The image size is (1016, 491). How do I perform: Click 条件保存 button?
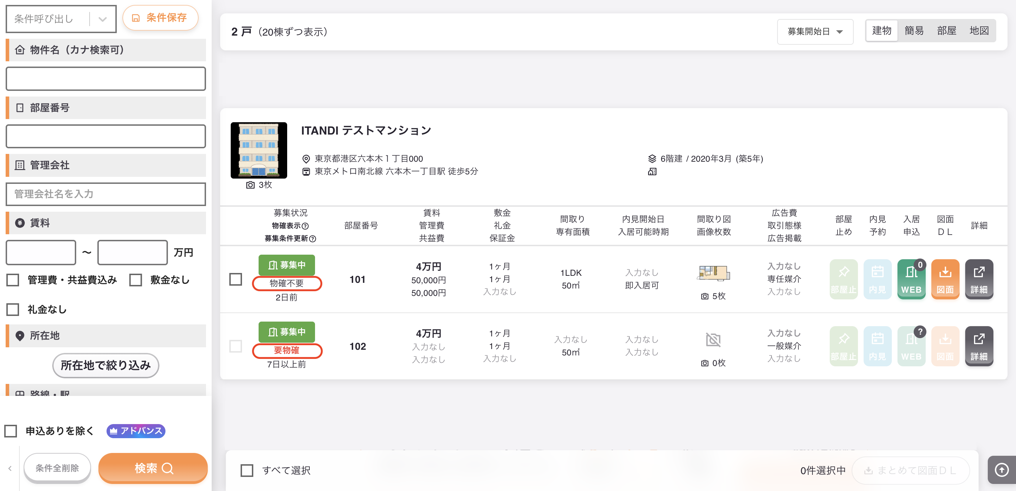(x=160, y=18)
